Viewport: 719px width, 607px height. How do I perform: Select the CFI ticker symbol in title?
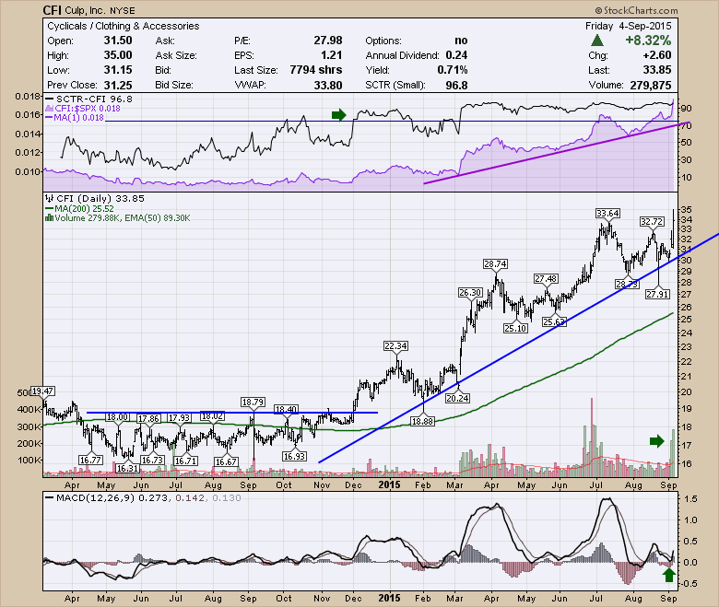[52, 10]
